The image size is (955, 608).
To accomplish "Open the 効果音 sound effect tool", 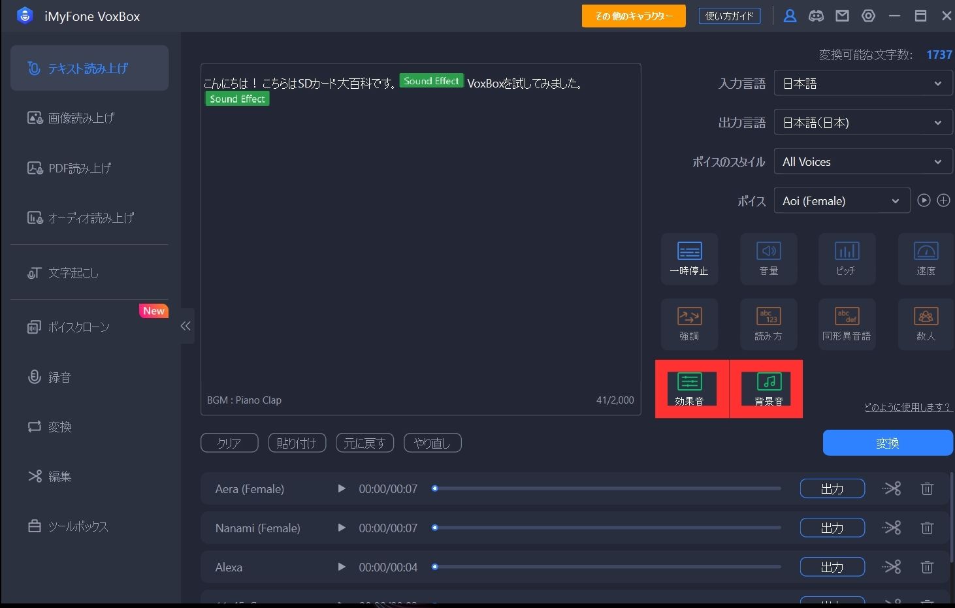I will [689, 389].
